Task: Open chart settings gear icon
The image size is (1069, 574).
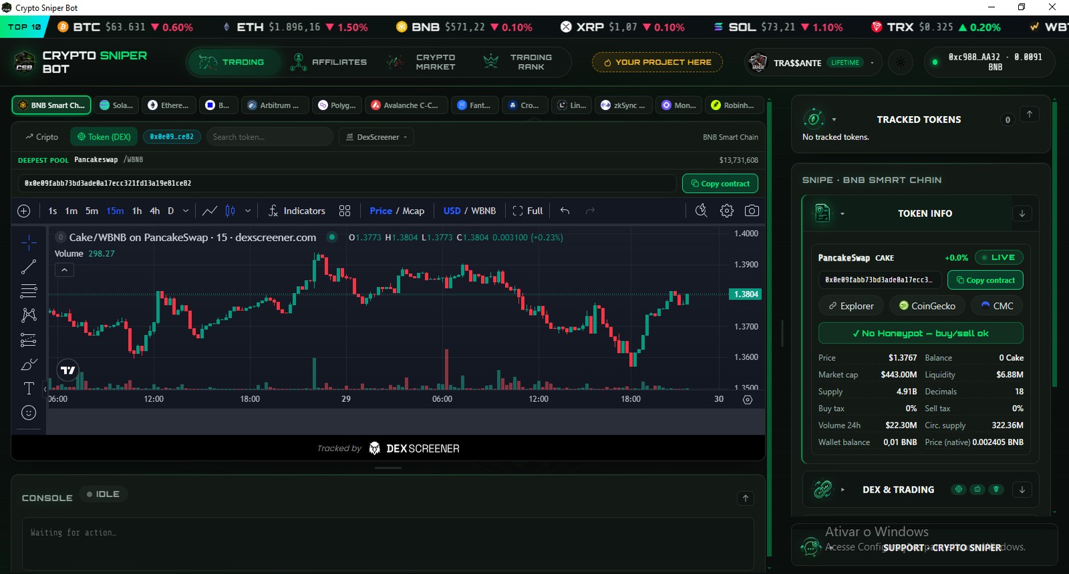Action: 727,211
